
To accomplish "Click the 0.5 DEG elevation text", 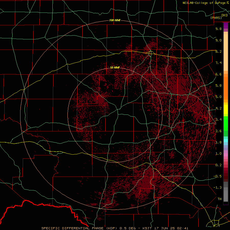I will (x=128, y=228).
